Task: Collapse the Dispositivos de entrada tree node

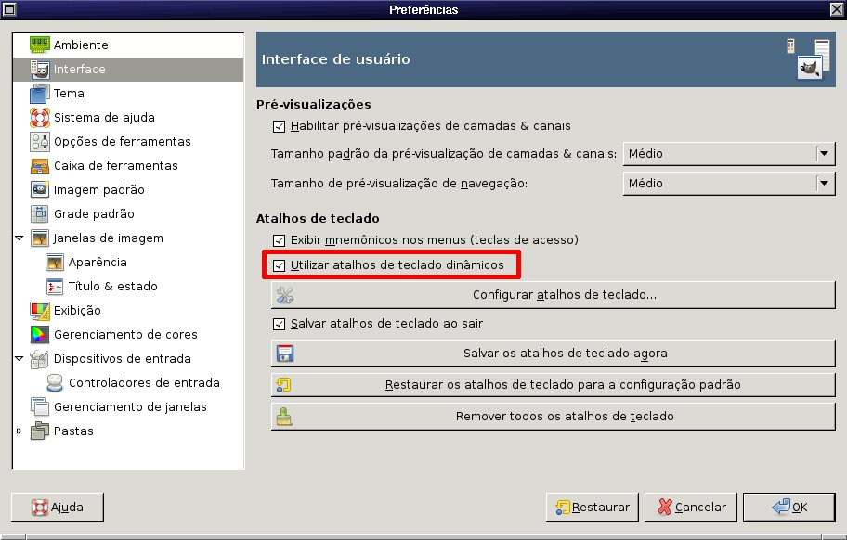Action: (20, 359)
